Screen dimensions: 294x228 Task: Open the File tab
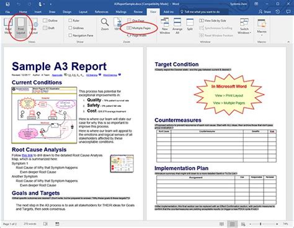point(7,12)
